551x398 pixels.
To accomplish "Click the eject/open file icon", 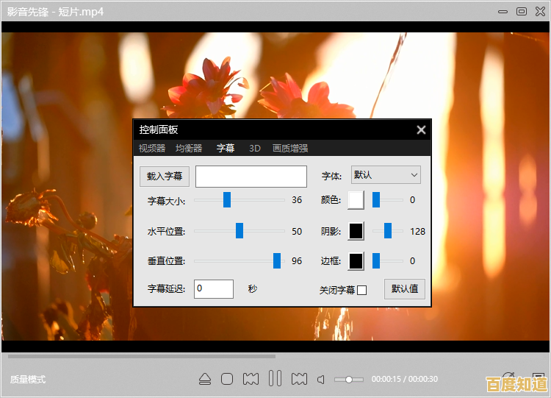I will pos(206,380).
